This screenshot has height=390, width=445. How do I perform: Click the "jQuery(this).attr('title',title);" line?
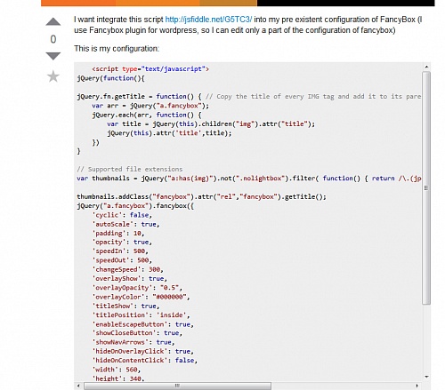coord(169,133)
